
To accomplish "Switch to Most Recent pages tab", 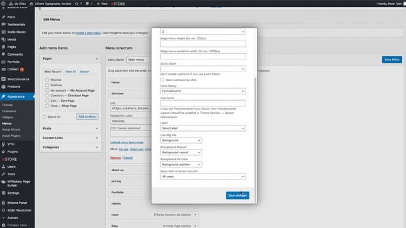I will coord(53,72).
